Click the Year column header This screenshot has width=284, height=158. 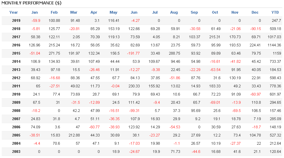[14, 12]
